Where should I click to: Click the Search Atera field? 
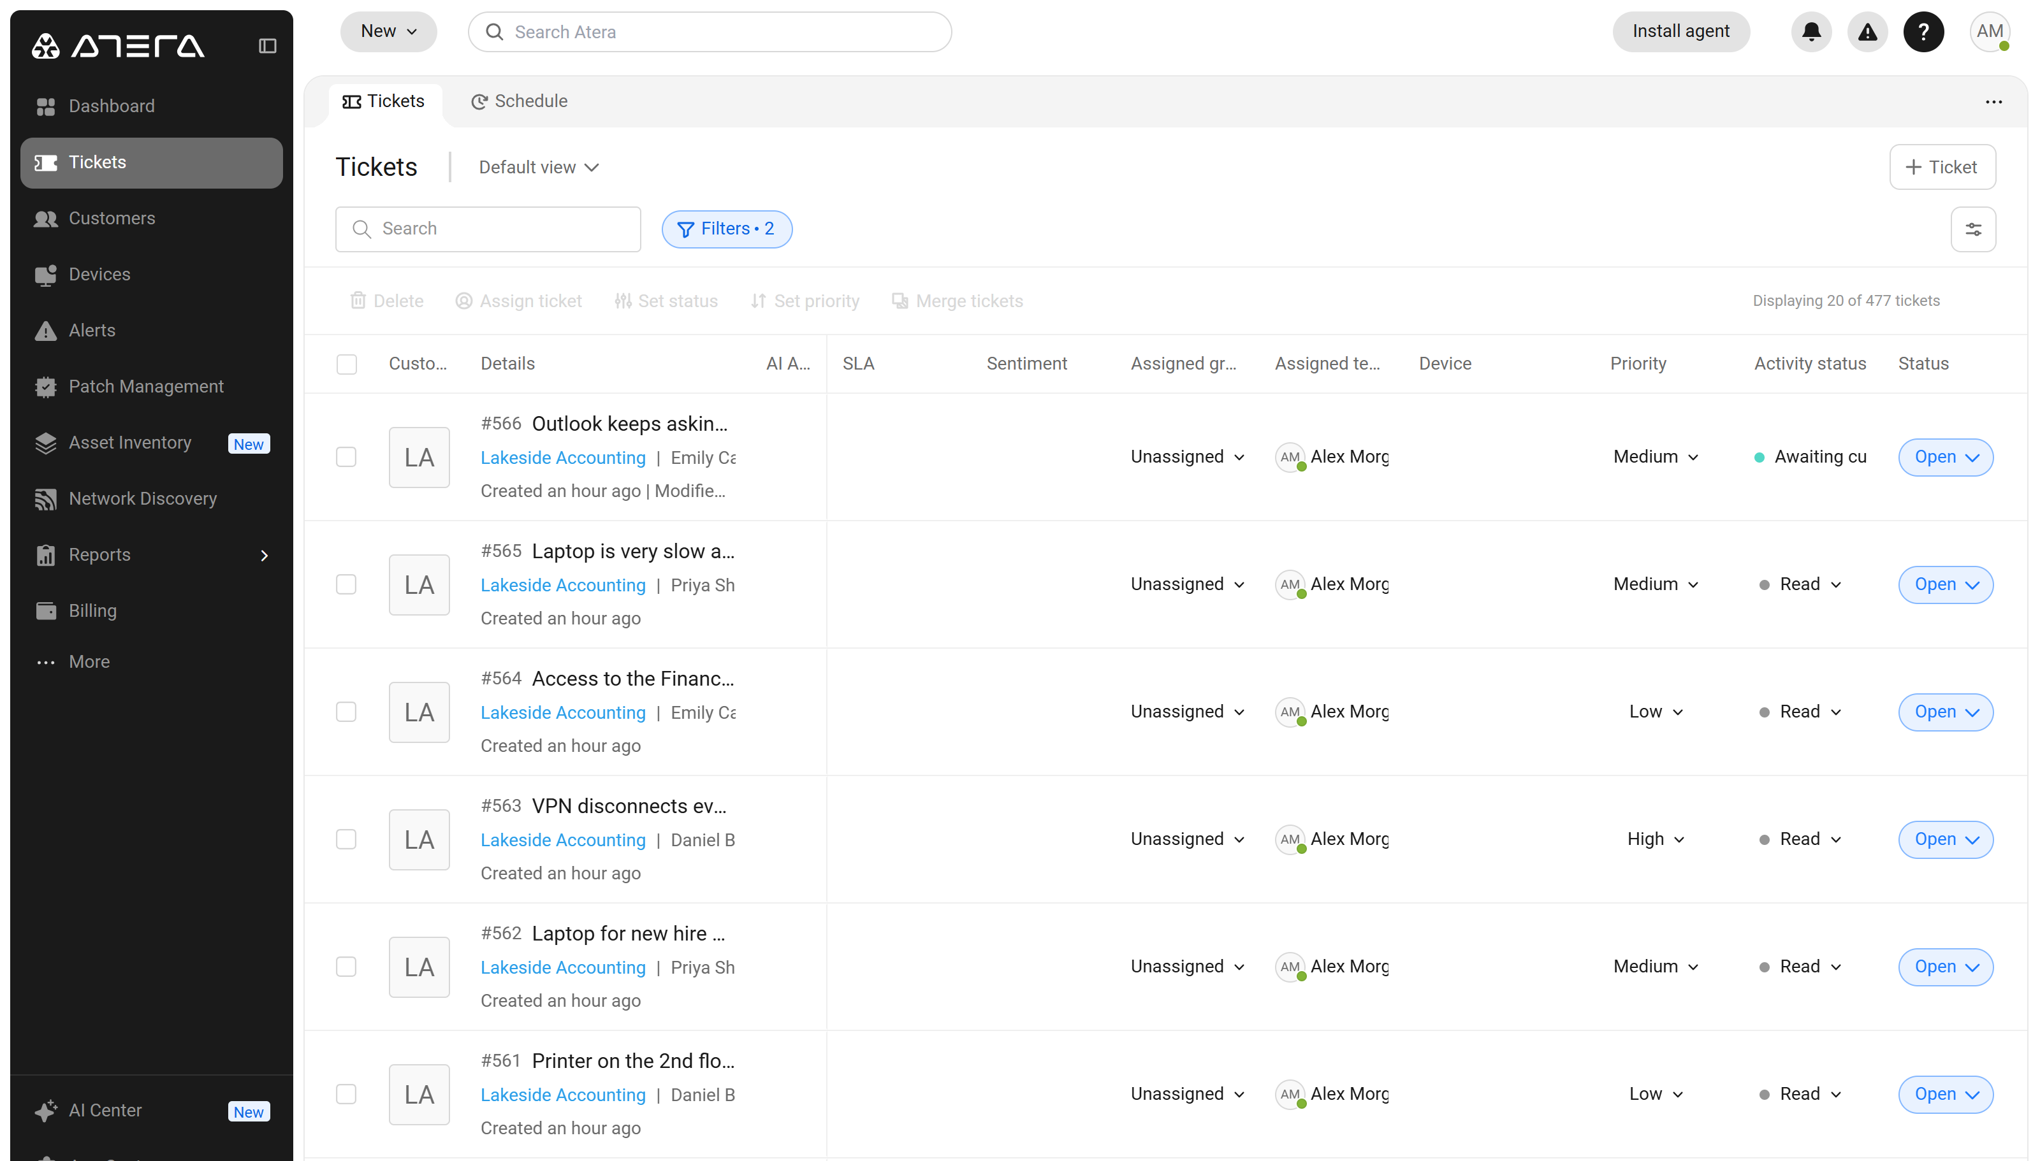pyautogui.click(x=709, y=32)
